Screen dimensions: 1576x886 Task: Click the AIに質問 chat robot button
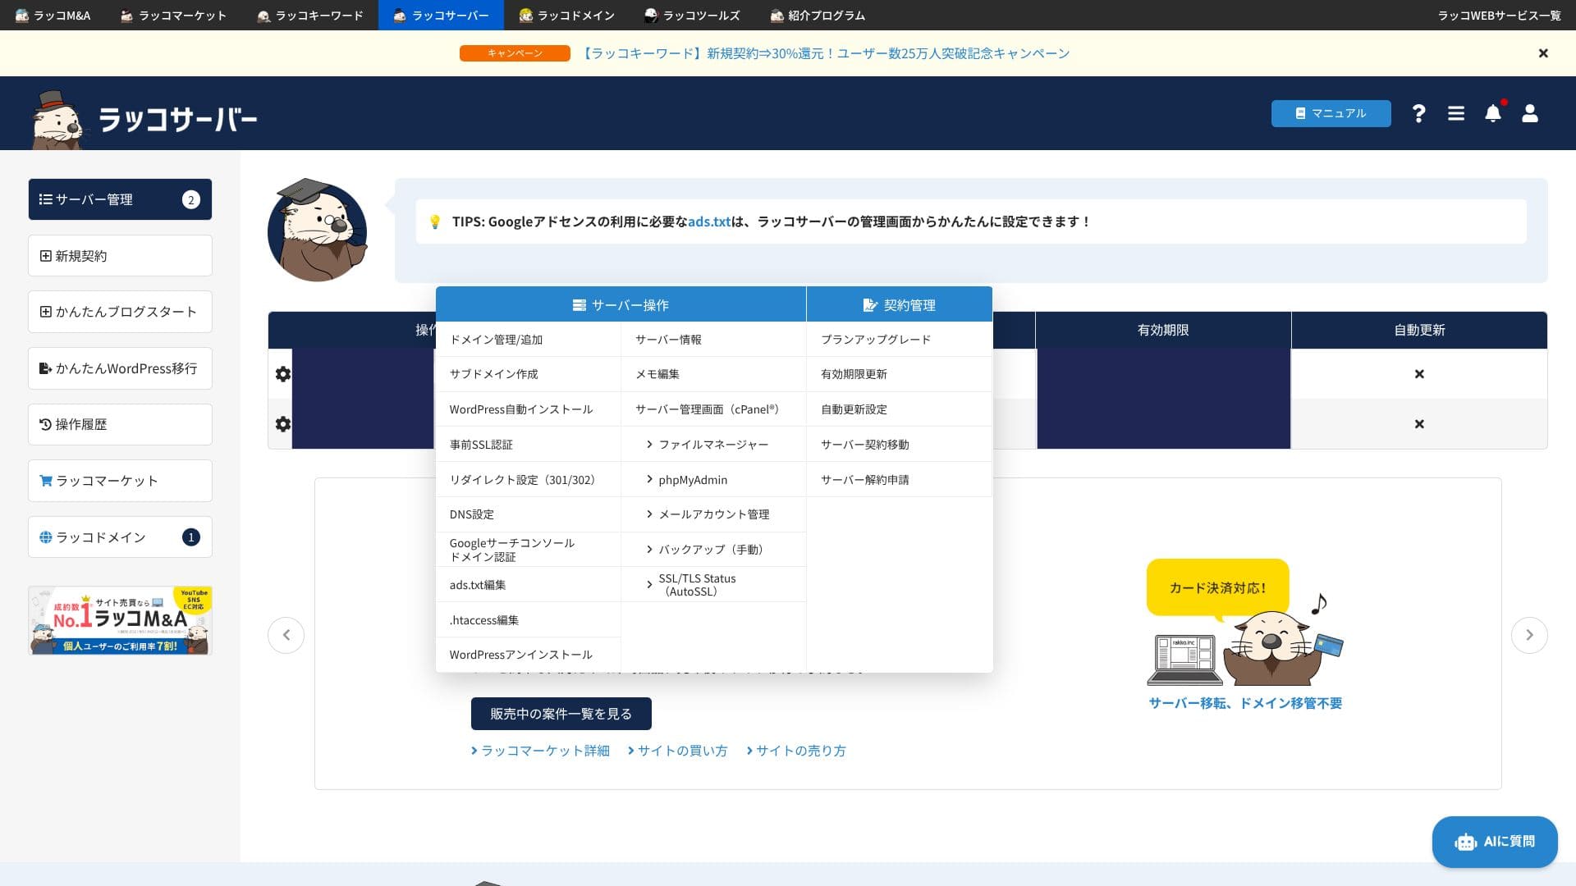coord(1495,842)
